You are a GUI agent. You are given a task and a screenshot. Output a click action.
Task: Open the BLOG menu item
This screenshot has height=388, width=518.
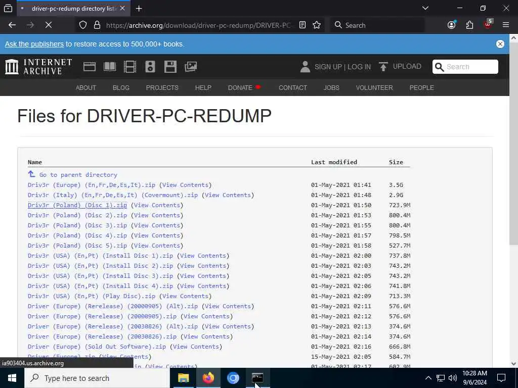121,88
